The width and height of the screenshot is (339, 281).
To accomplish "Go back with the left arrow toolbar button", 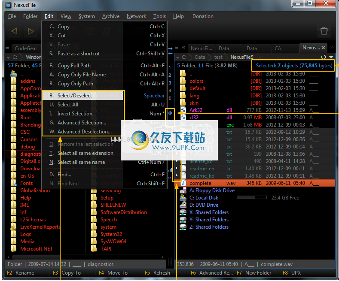I will coord(14,31).
